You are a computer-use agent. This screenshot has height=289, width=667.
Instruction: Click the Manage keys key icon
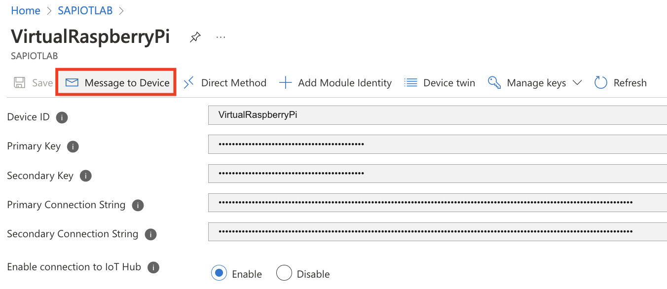(493, 82)
